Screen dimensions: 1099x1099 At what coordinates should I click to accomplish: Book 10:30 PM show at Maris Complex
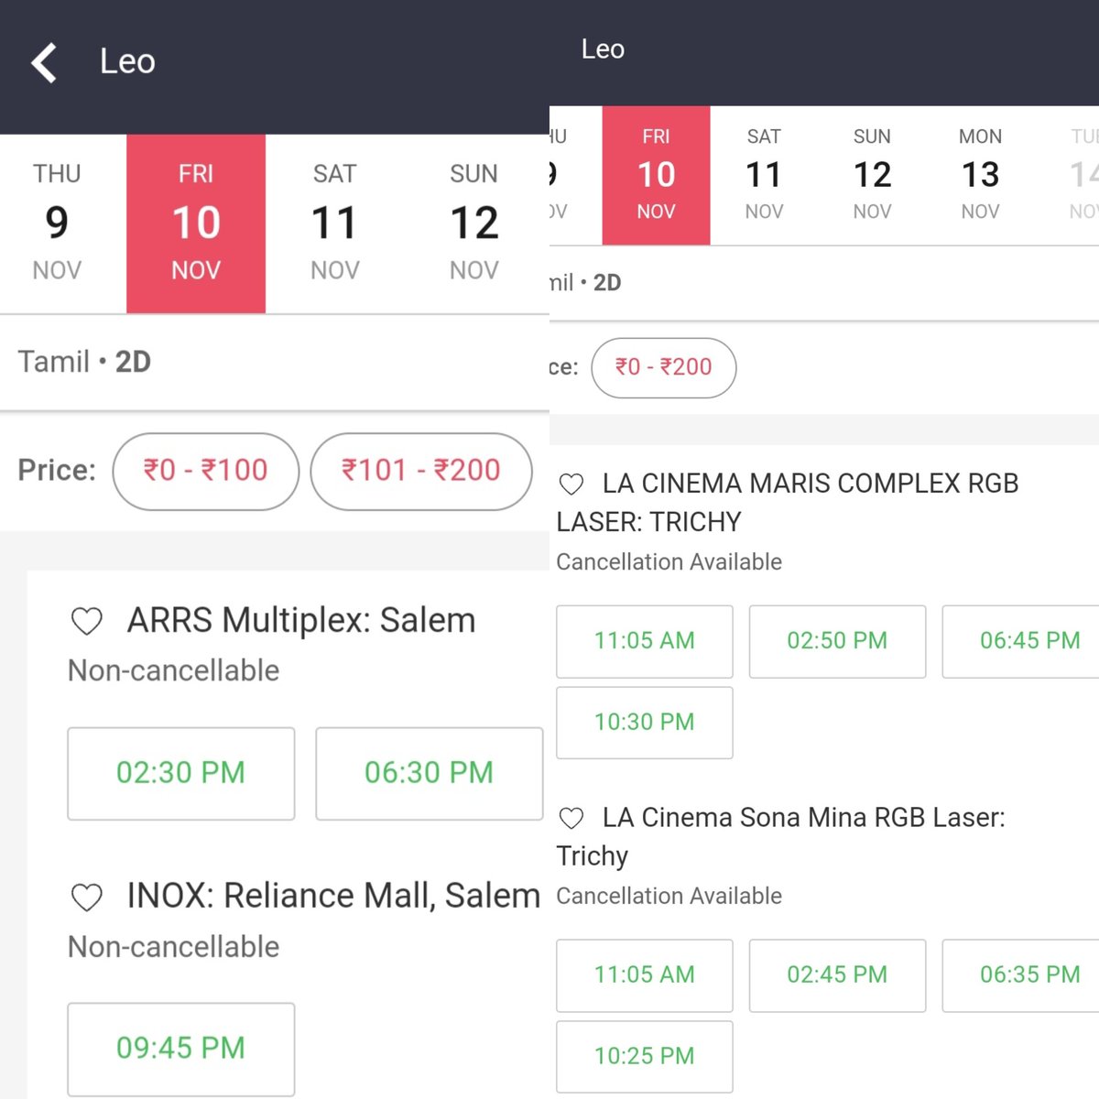(645, 723)
